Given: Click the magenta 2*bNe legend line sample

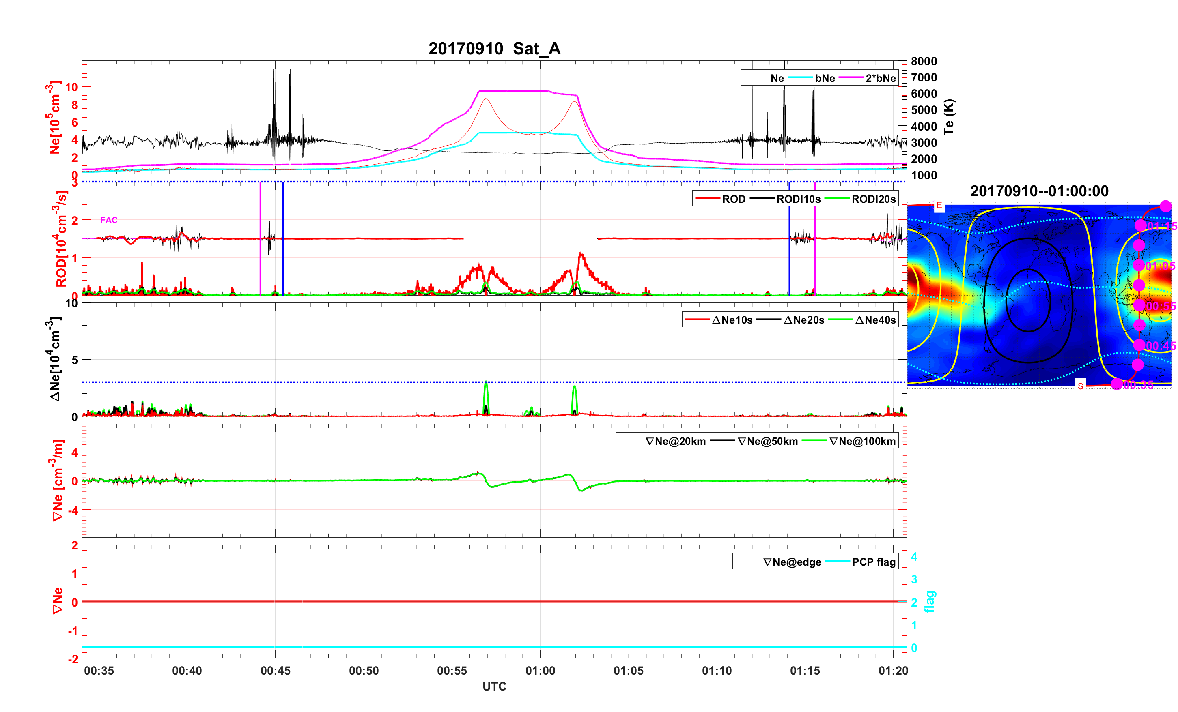Looking at the screenshot, I should 851,78.
